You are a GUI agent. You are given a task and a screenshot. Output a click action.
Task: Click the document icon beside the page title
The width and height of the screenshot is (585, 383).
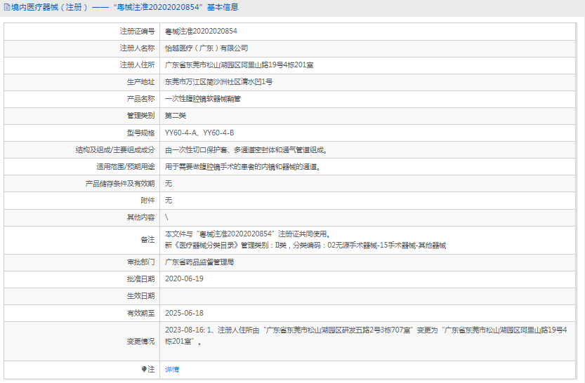tap(7, 7)
